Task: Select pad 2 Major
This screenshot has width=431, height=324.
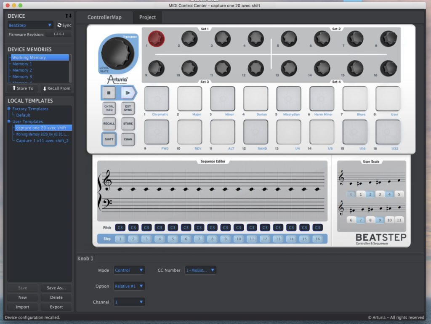Action: (189, 98)
